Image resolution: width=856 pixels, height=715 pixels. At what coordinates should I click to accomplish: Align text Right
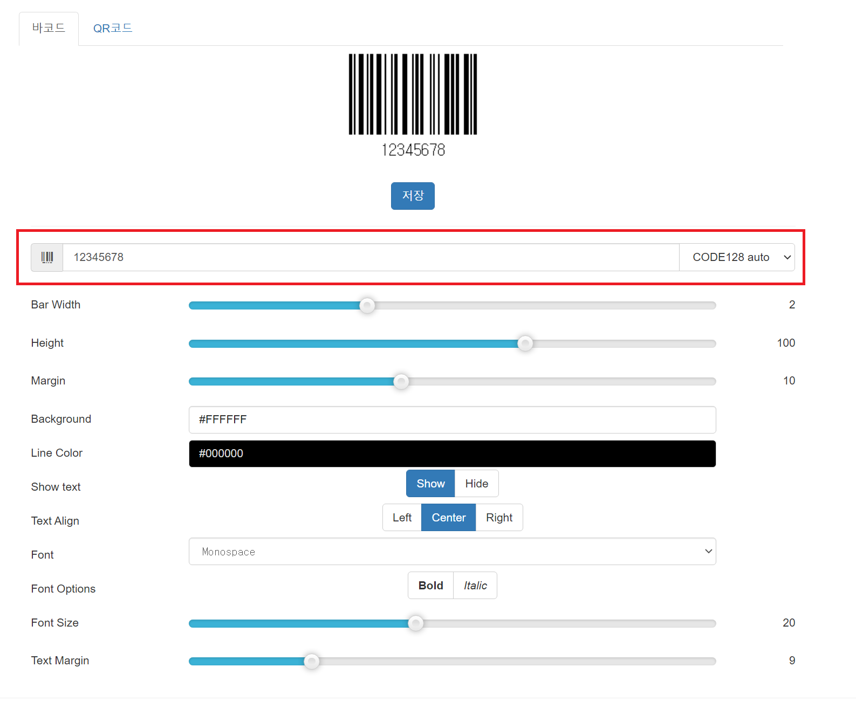[x=499, y=518]
